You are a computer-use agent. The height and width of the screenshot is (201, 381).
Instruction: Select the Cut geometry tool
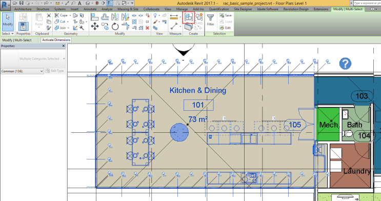[60, 22]
